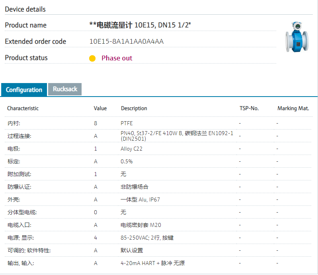318x275 pixels.
Task: Click the 85-250VAC power supply description
Action: 147,238
